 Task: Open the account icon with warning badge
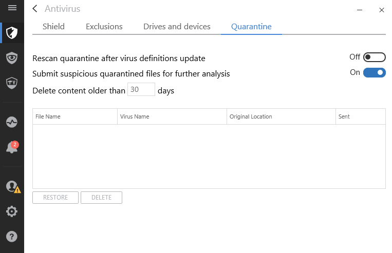[12, 187]
